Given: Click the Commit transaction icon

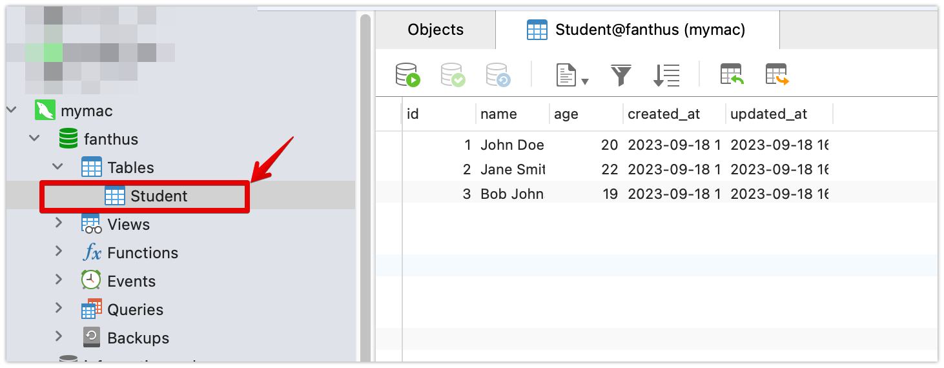Looking at the screenshot, I should 453,75.
